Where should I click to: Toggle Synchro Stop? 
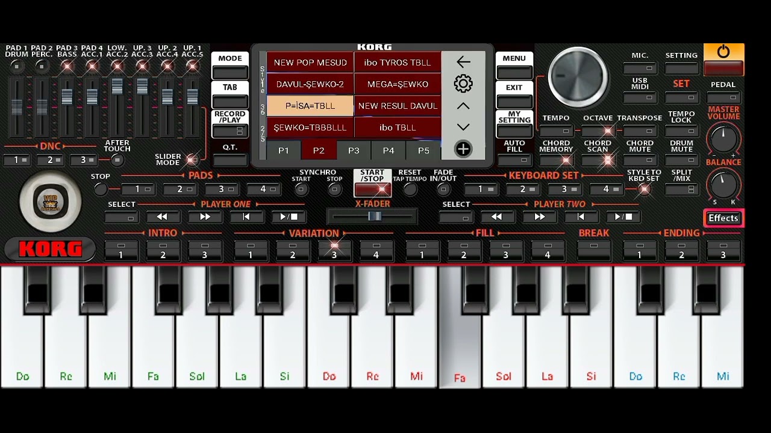click(335, 189)
